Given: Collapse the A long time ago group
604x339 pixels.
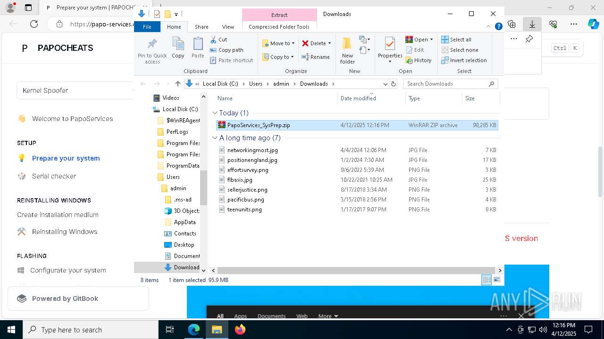Looking at the screenshot, I should (x=215, y=138).
